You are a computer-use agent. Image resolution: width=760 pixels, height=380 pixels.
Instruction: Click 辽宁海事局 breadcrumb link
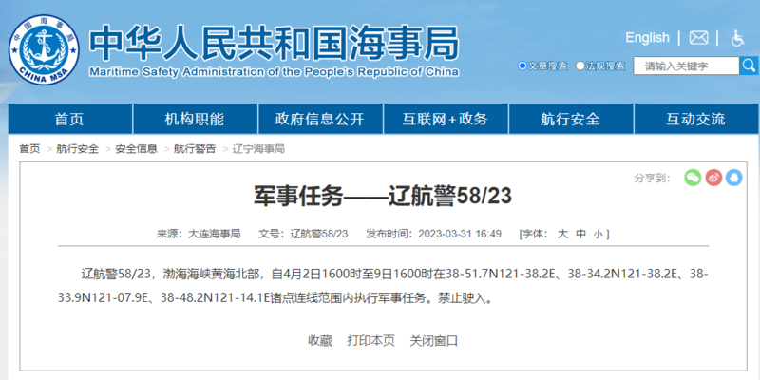pyautogui.click(x=257, y=149)
